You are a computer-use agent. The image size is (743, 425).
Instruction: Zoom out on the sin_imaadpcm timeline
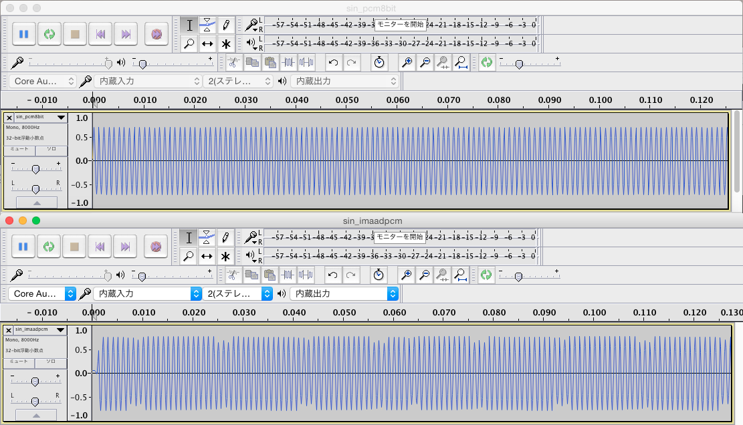425,275
